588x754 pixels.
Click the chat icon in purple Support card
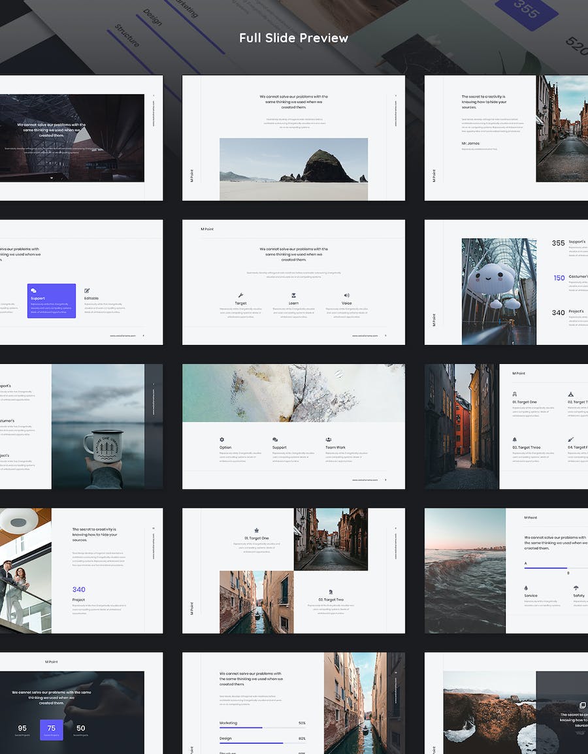[x=33, y=291]
